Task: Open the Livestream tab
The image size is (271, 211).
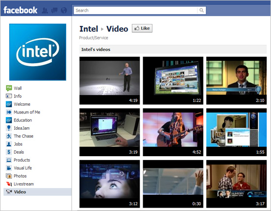Action: coord(24,184)
